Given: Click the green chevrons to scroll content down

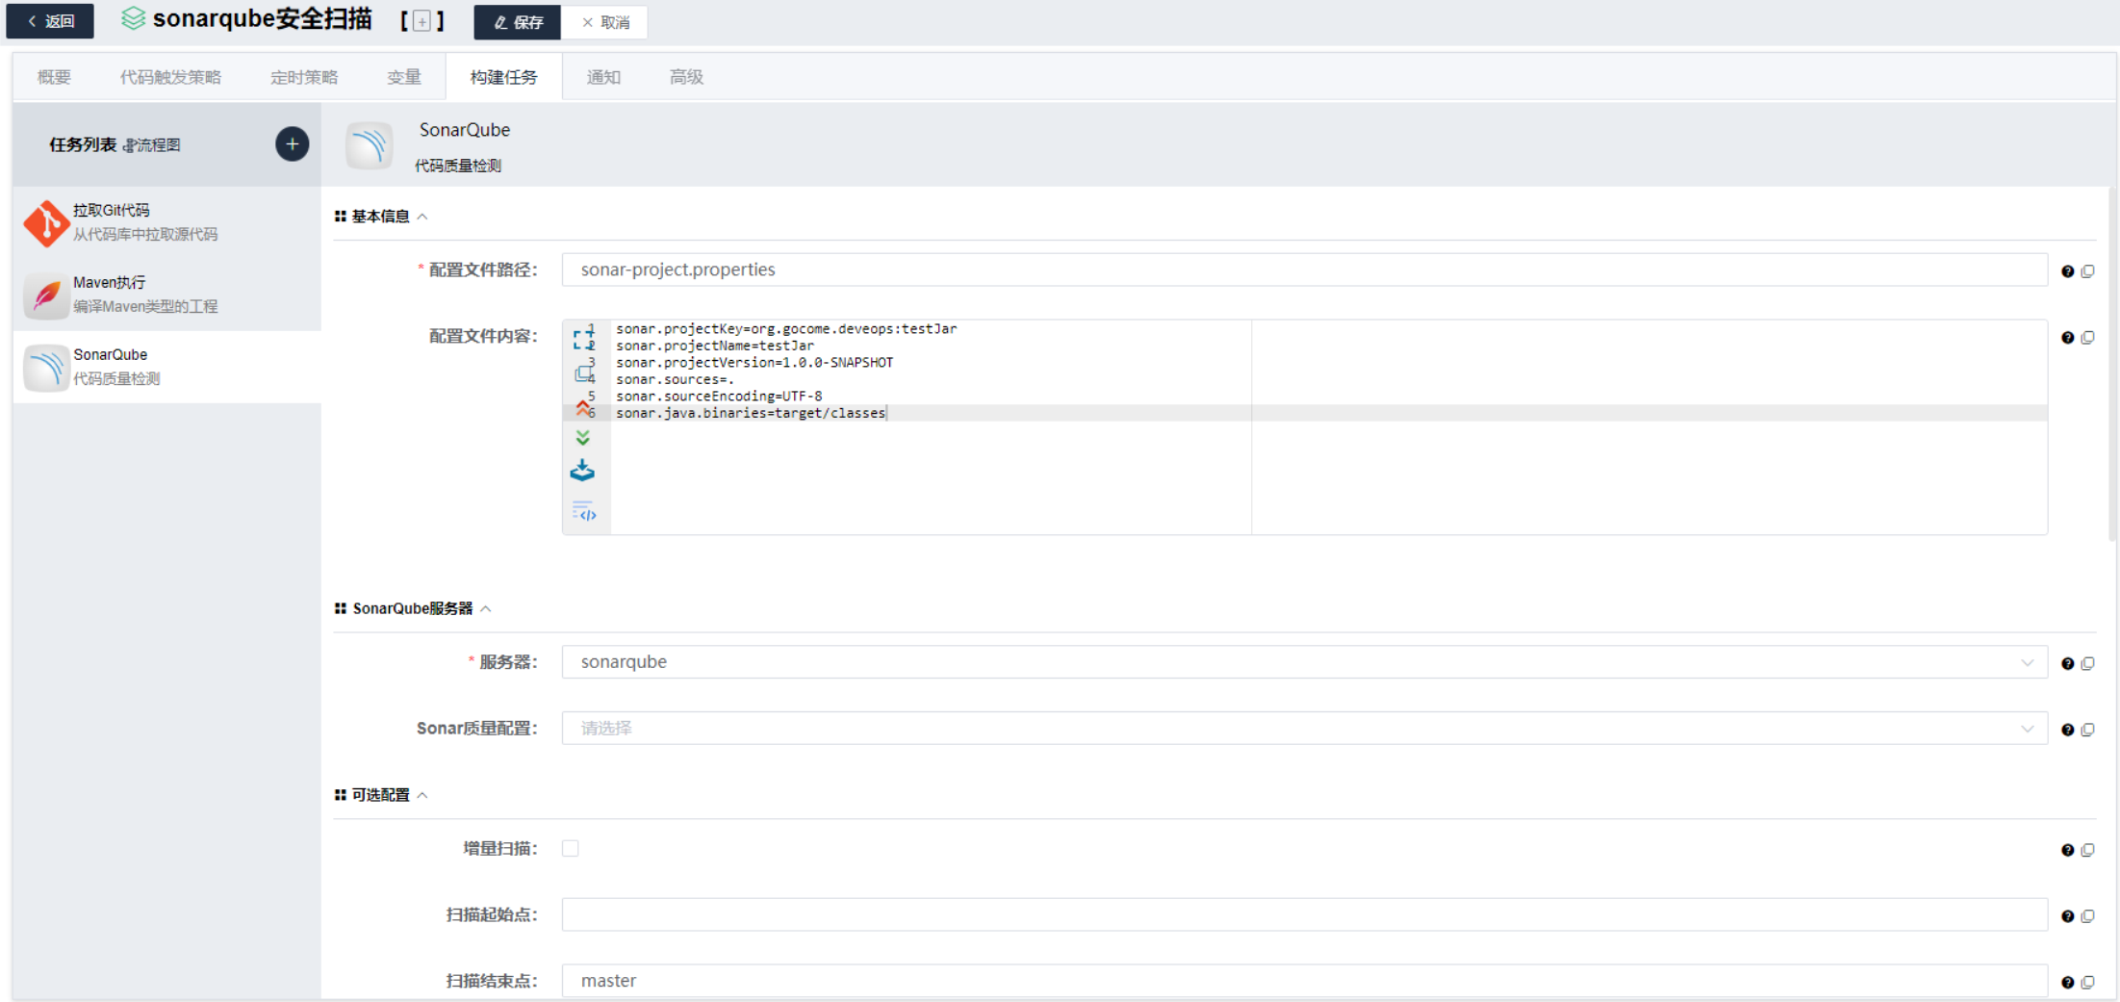Looking at the screenshot, I should click(x=583, y=438).
